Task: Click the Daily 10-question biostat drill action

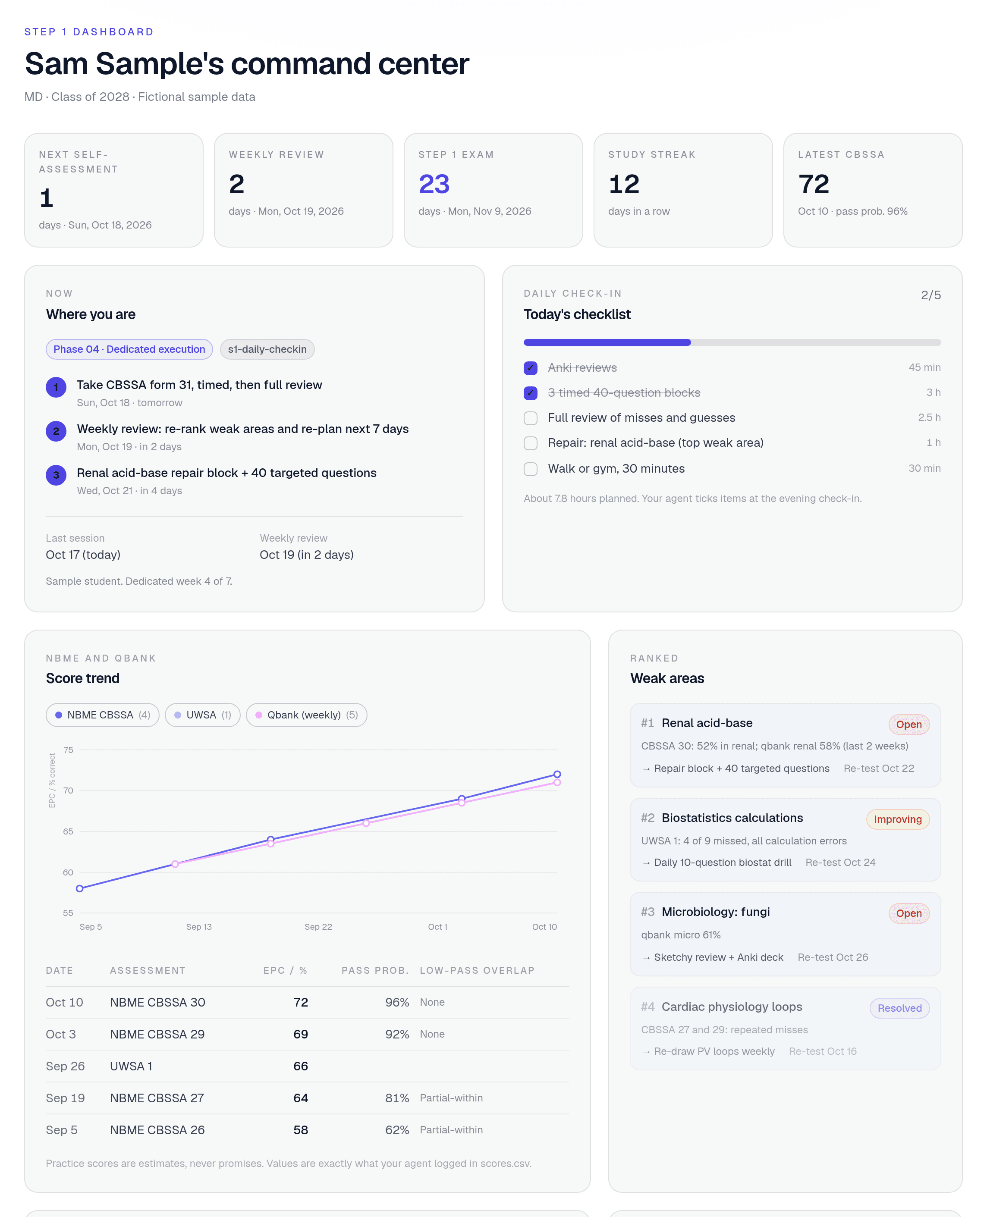Action: coord(717,863)
